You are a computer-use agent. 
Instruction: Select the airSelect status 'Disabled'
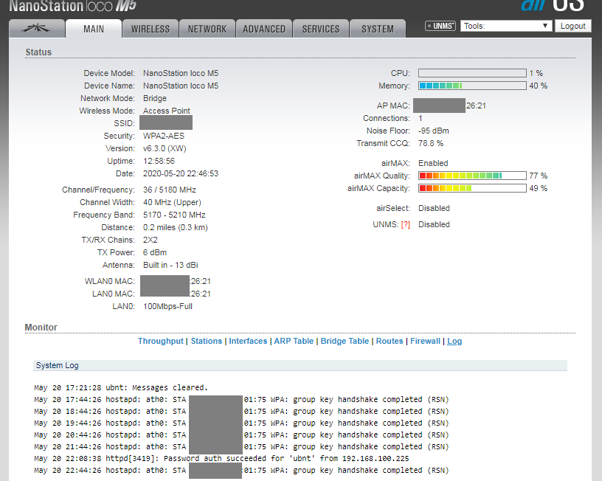point(434,208)
